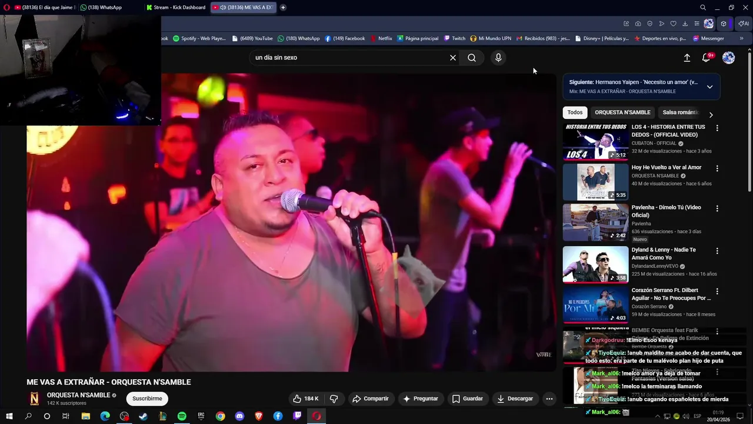Screen dimensions: 753x424
Task: Open browser downloads icon
Action: click(685, 24)
